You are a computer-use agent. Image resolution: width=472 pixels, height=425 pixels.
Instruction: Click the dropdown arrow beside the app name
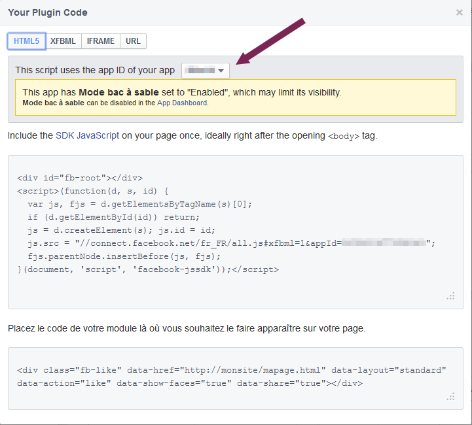[221, 71]
